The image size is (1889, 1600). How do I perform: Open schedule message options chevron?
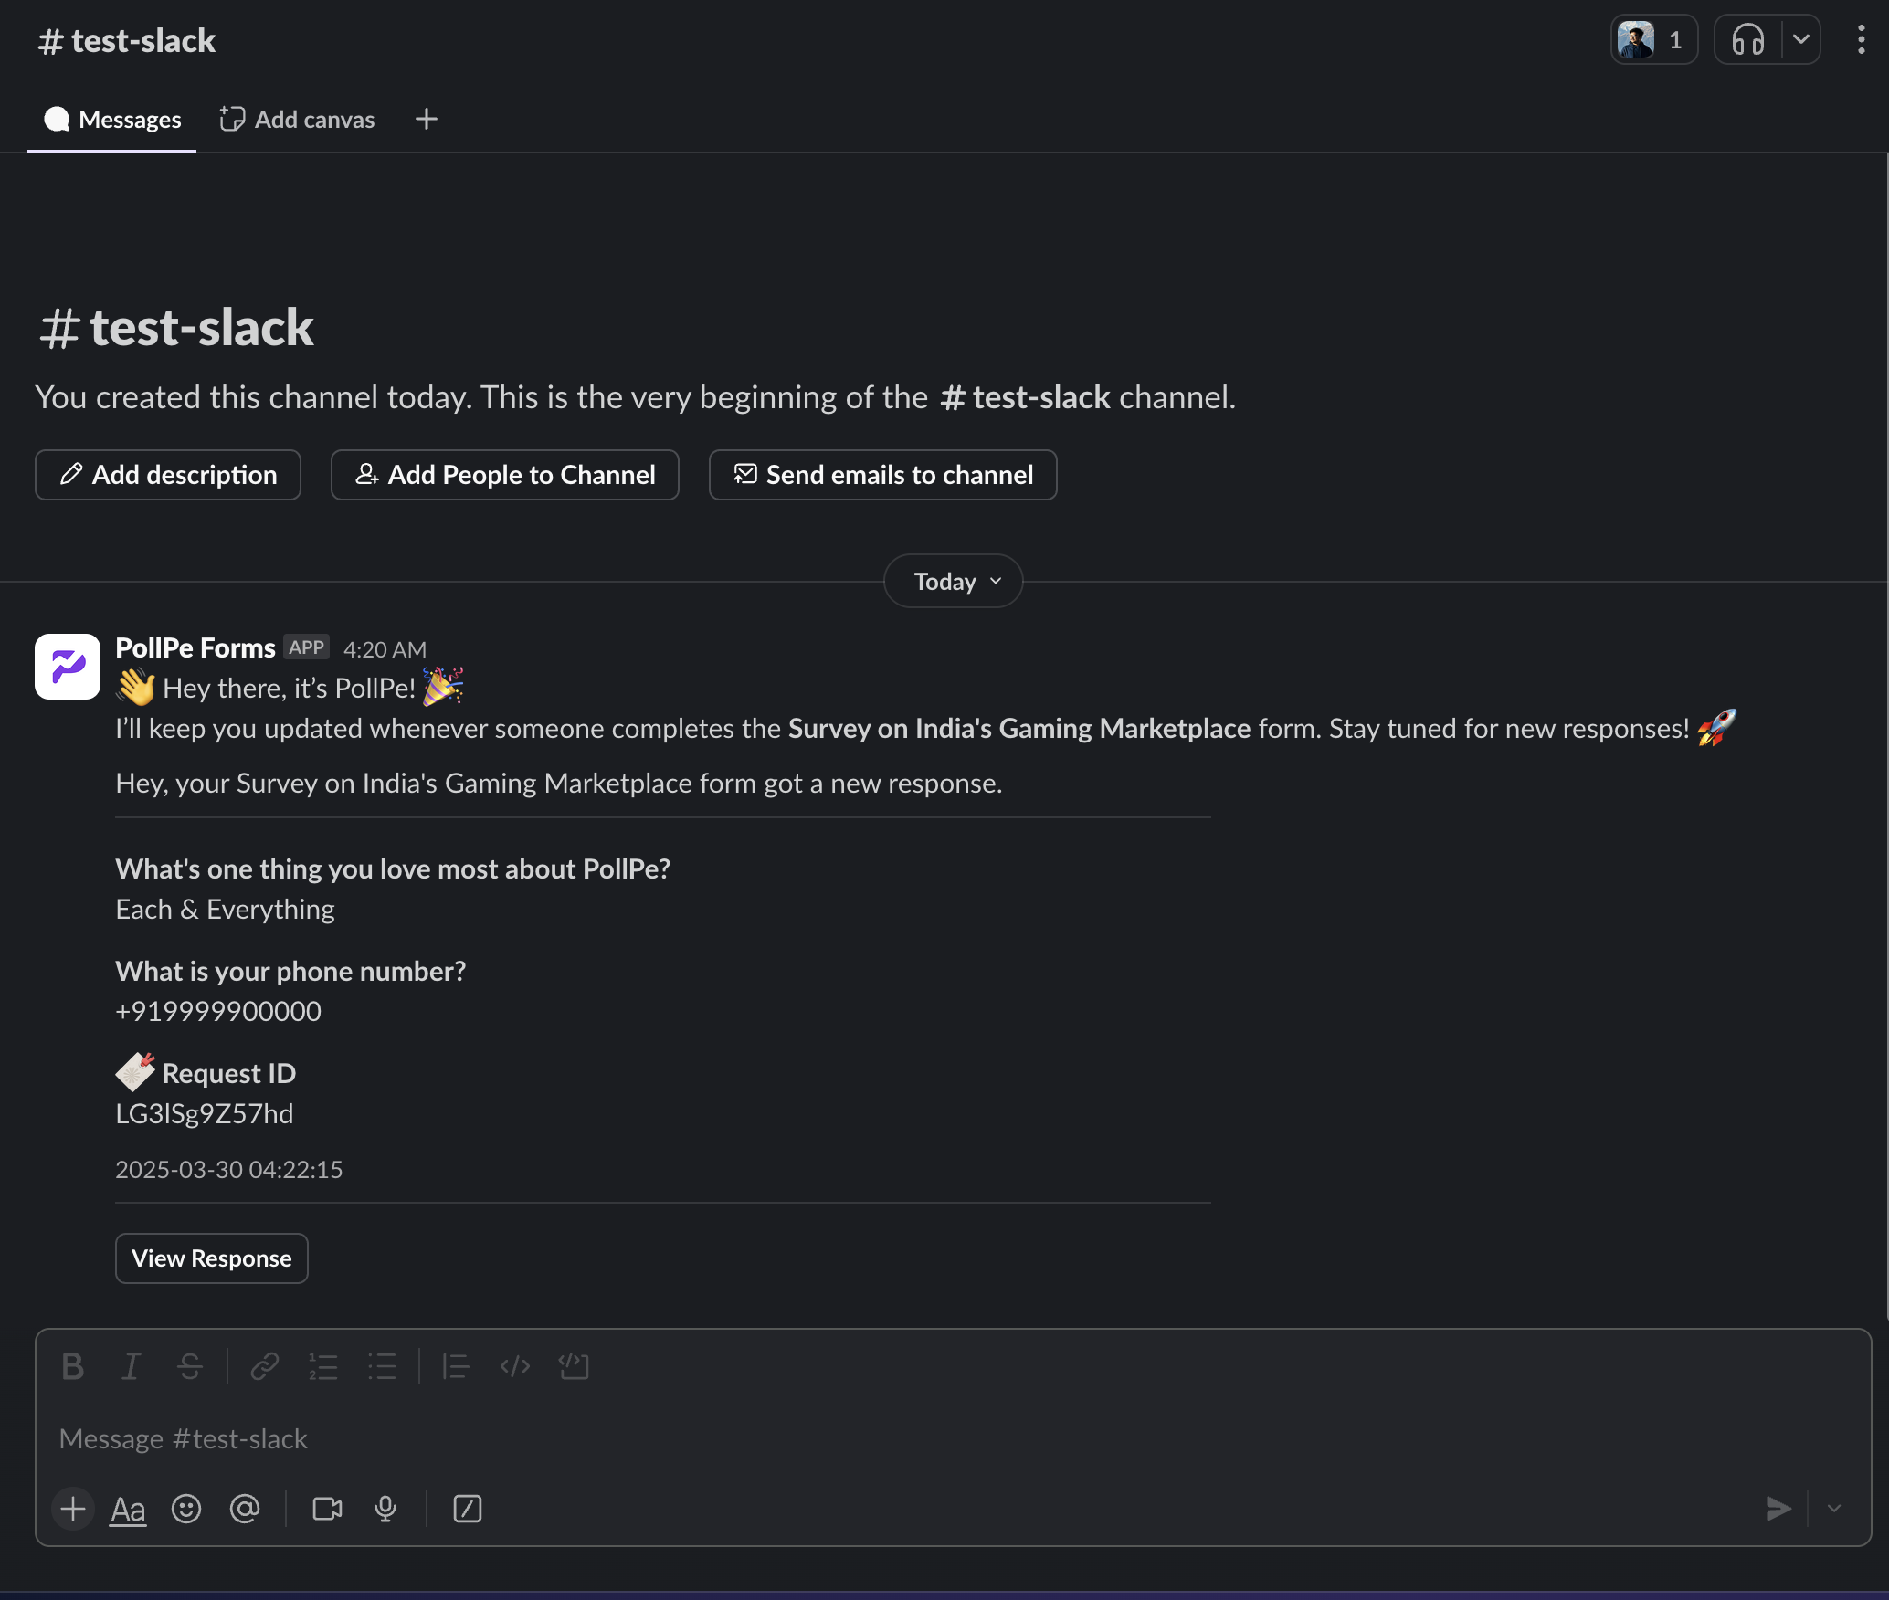coord(1833,1509)
